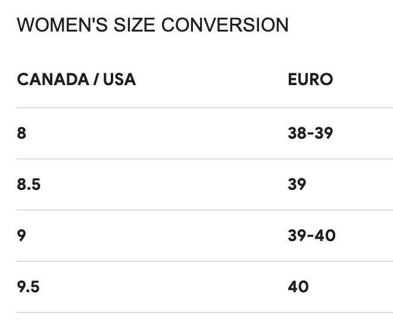Select the EURO column header
This screenshot has width=393, height=325.
310,79
